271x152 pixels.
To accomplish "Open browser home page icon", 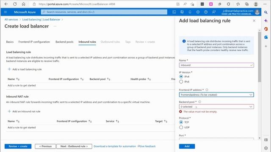I will click(x=24, y=4).
